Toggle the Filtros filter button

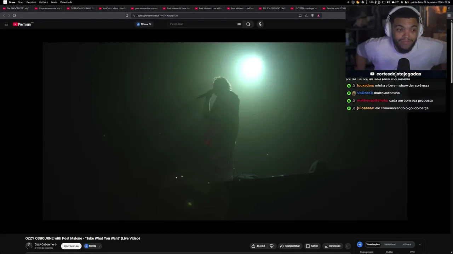(144, 24)
